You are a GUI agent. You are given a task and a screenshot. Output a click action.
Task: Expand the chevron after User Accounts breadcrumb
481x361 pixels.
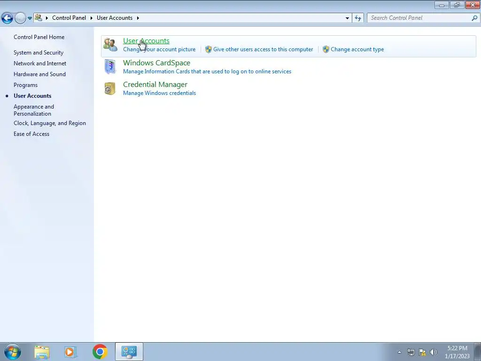click(x=138, y=18)
